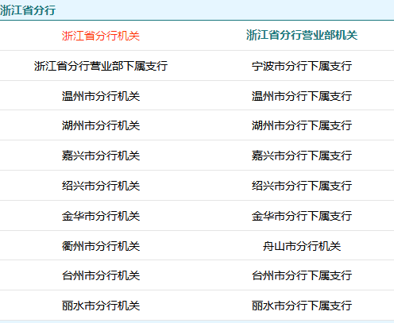Select 湖州市分行机关
394x323 pixels.
(101, 125)
